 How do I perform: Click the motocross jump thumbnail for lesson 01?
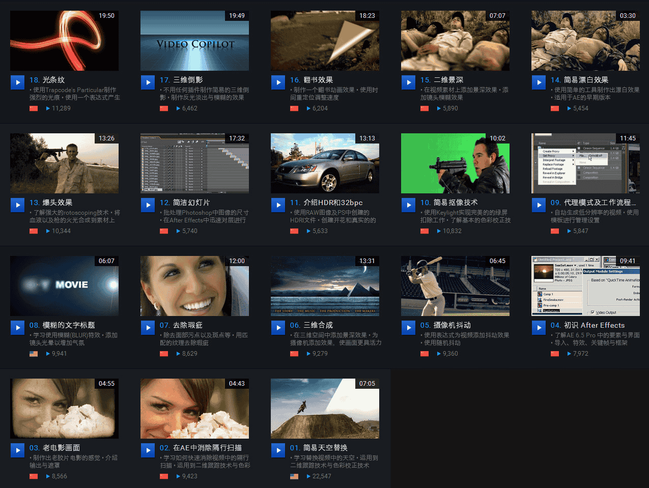(325, 409)
